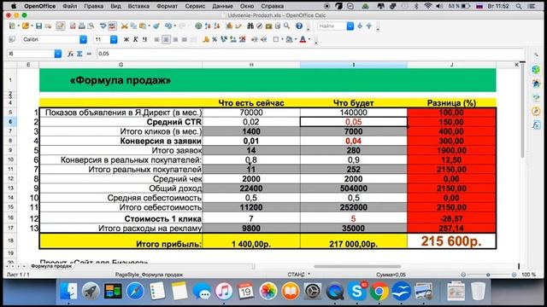547x307 pixels.
Task: Toggle align left
Action: tap(157, 39)
